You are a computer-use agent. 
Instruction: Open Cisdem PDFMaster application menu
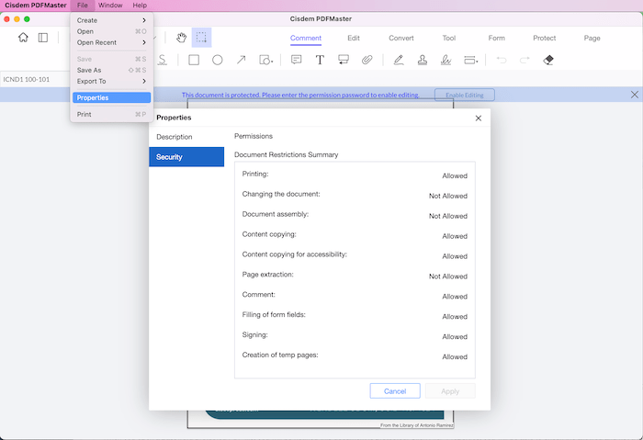(x=36, y=6)
